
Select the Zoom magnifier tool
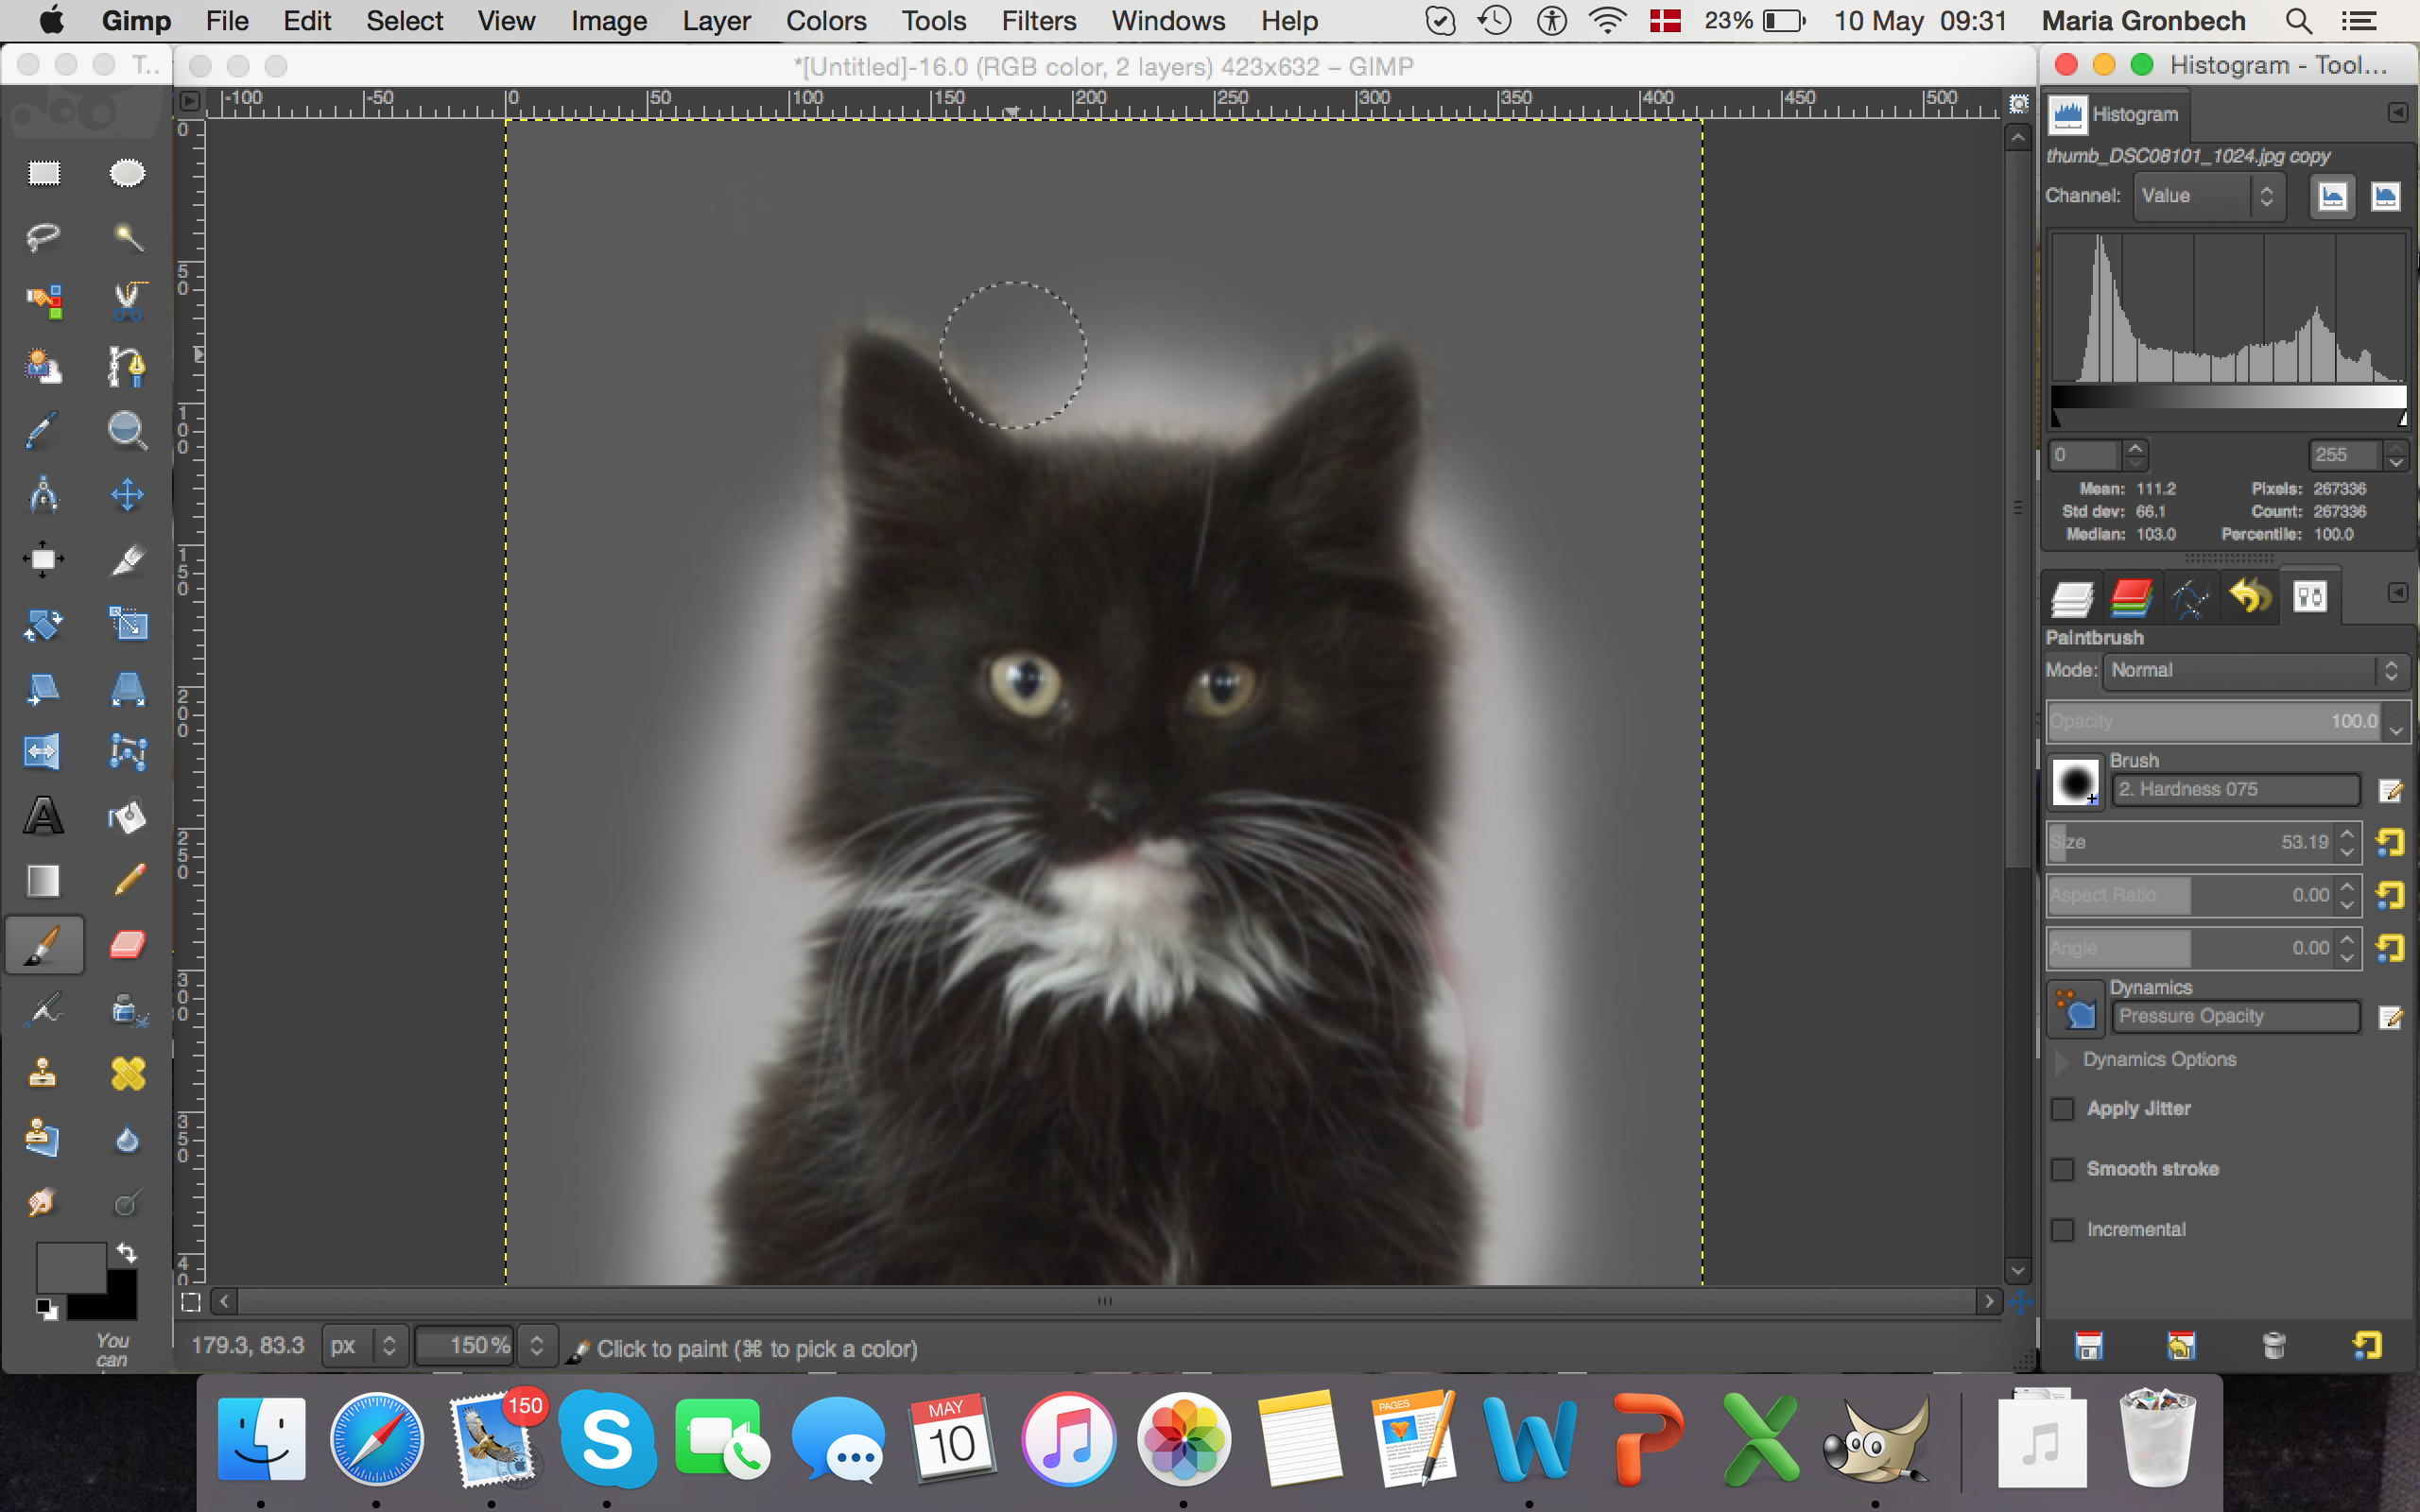pos(127,430)
